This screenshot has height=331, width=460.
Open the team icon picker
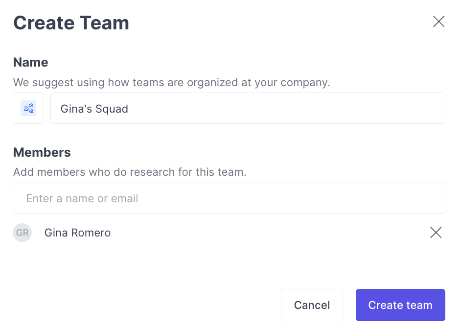click(x=28, y=108)
